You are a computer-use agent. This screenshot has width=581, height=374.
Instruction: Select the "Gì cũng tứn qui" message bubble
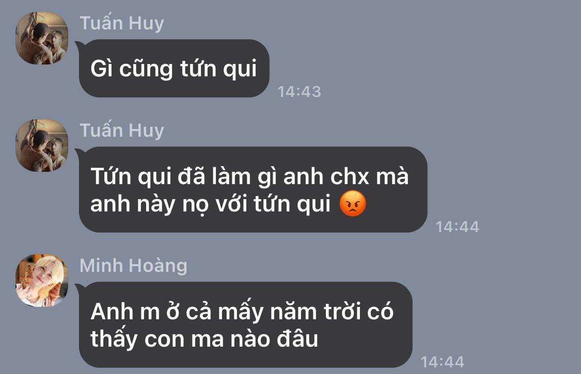click(x=174, y=69)
